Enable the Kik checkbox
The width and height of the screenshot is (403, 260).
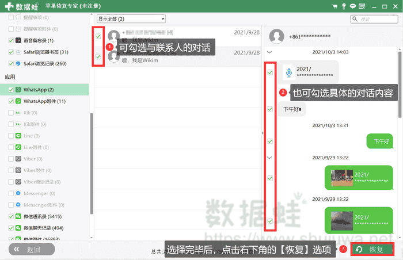(x=12, y=113)
